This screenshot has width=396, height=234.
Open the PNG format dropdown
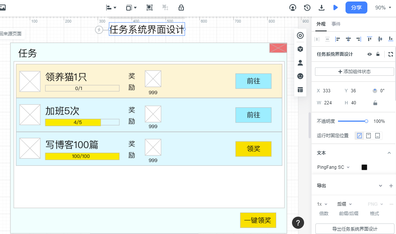tap(376, 204)
